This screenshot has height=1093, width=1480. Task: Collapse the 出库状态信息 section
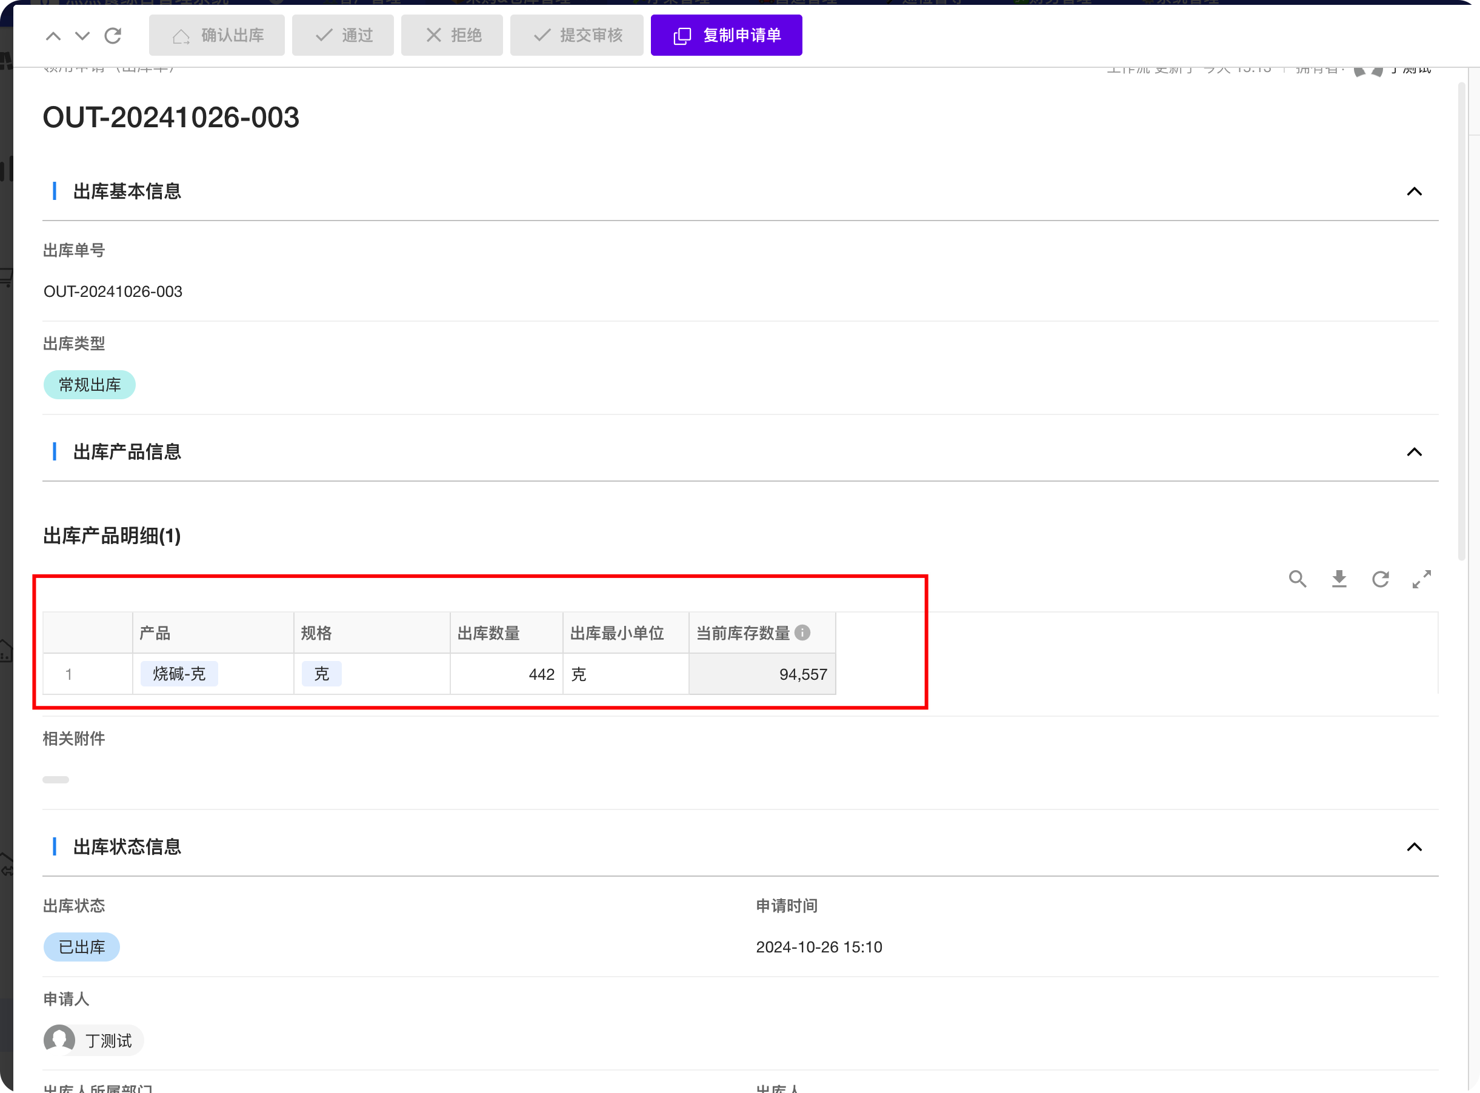(x=1414, y=848)
